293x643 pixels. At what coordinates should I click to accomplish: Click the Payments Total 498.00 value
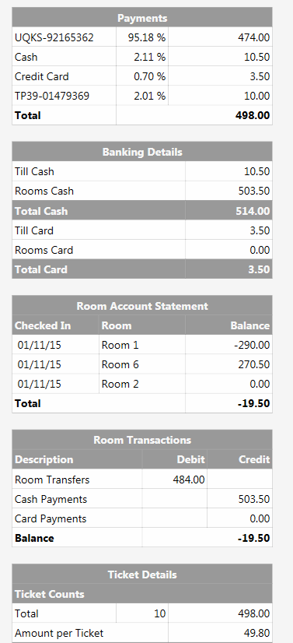(x=253, y=116)
